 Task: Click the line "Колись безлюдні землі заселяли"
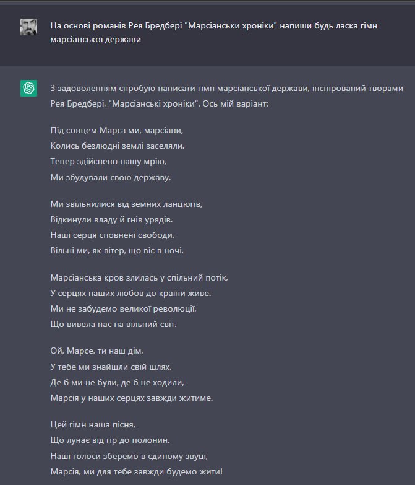point(118,146)
